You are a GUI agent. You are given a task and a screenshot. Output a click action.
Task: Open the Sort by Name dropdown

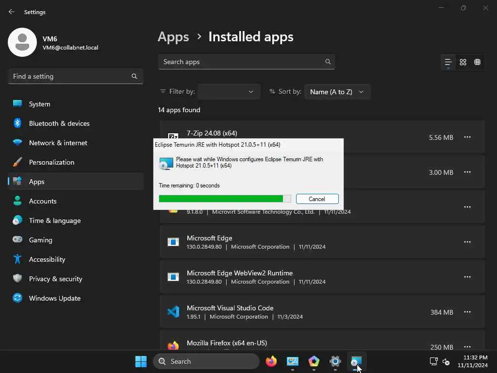pos(337,92)
